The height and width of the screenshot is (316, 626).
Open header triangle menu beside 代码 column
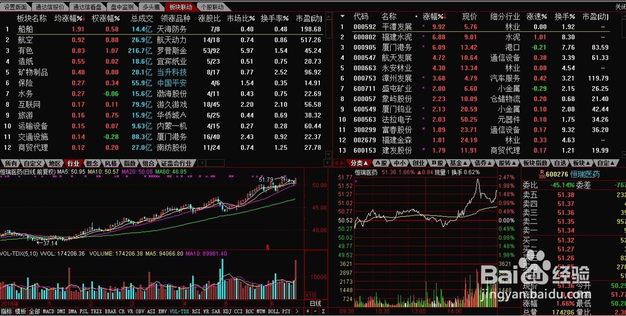[x=342, y=17]
